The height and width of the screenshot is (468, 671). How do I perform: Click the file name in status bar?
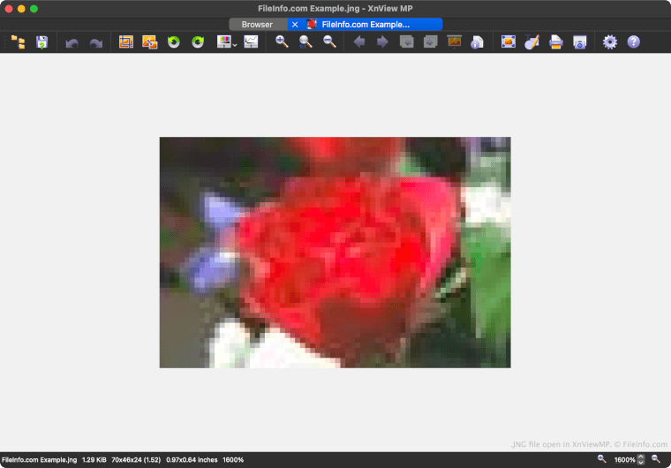[40, 460]
